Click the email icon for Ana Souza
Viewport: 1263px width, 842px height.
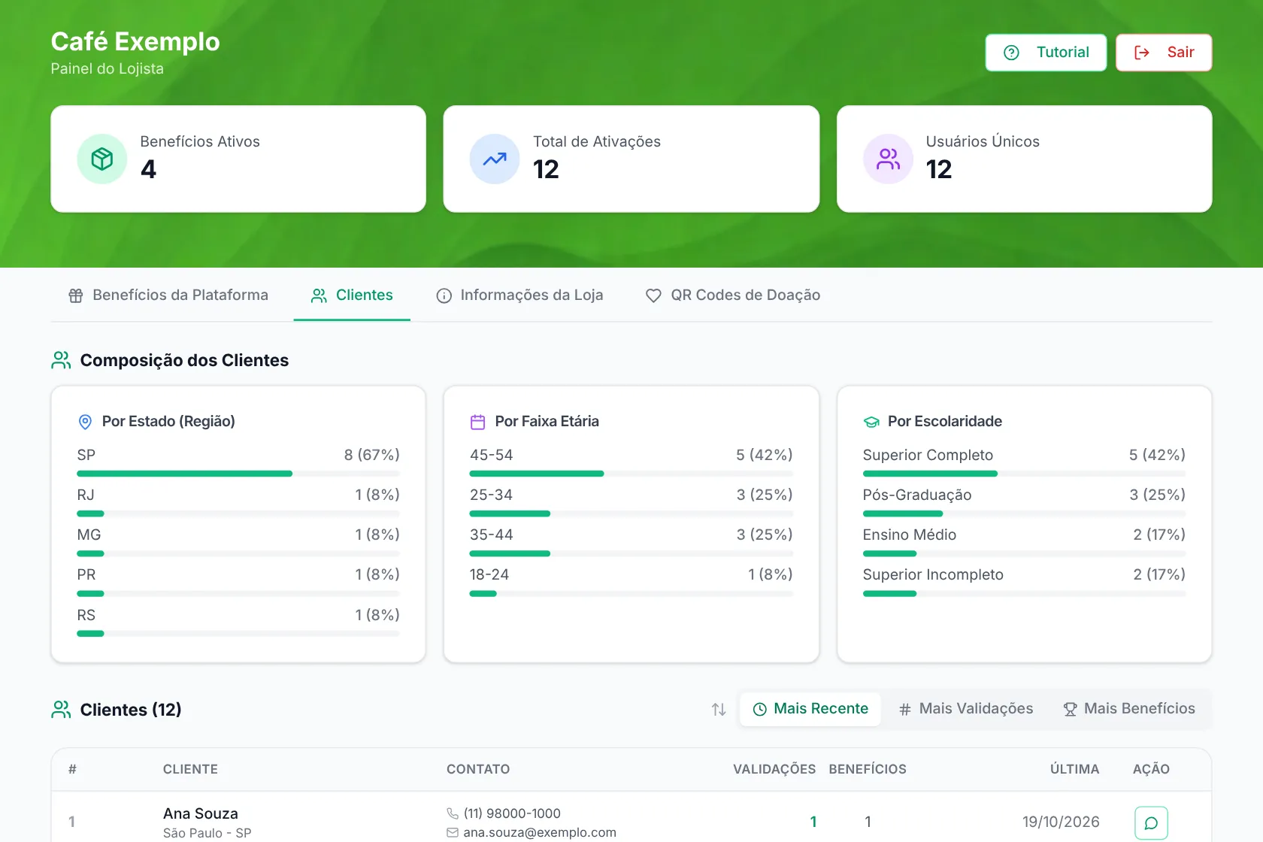(453, 832)
